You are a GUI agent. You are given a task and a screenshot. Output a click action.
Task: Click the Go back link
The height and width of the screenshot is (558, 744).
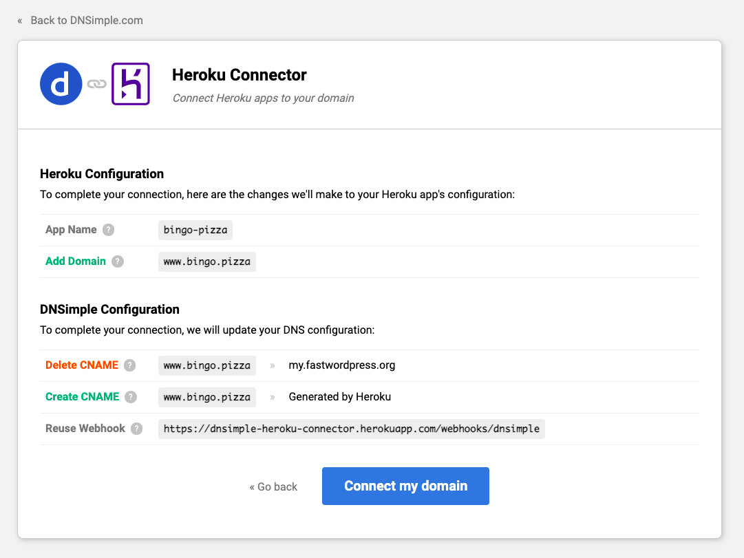click(273, 486)
